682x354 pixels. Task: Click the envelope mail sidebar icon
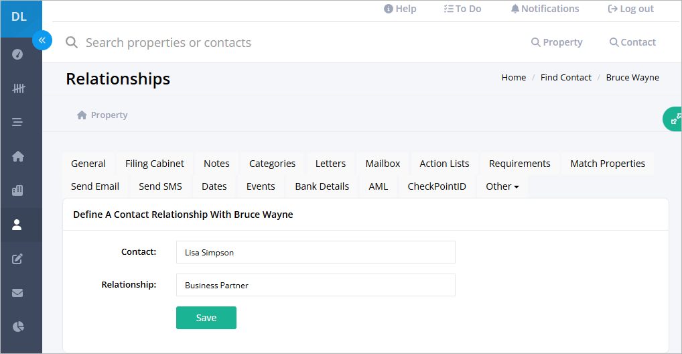(17, 293)
